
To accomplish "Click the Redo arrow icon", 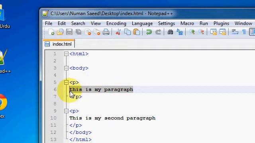I will [x=158, y=32].
